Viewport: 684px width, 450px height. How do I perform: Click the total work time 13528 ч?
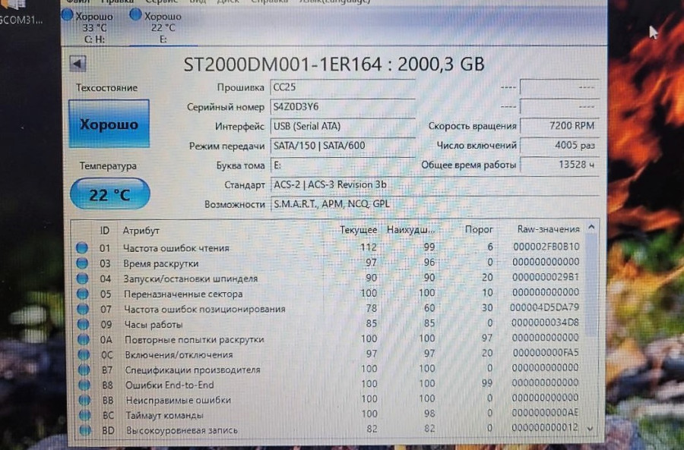click(x=559, y=165)
